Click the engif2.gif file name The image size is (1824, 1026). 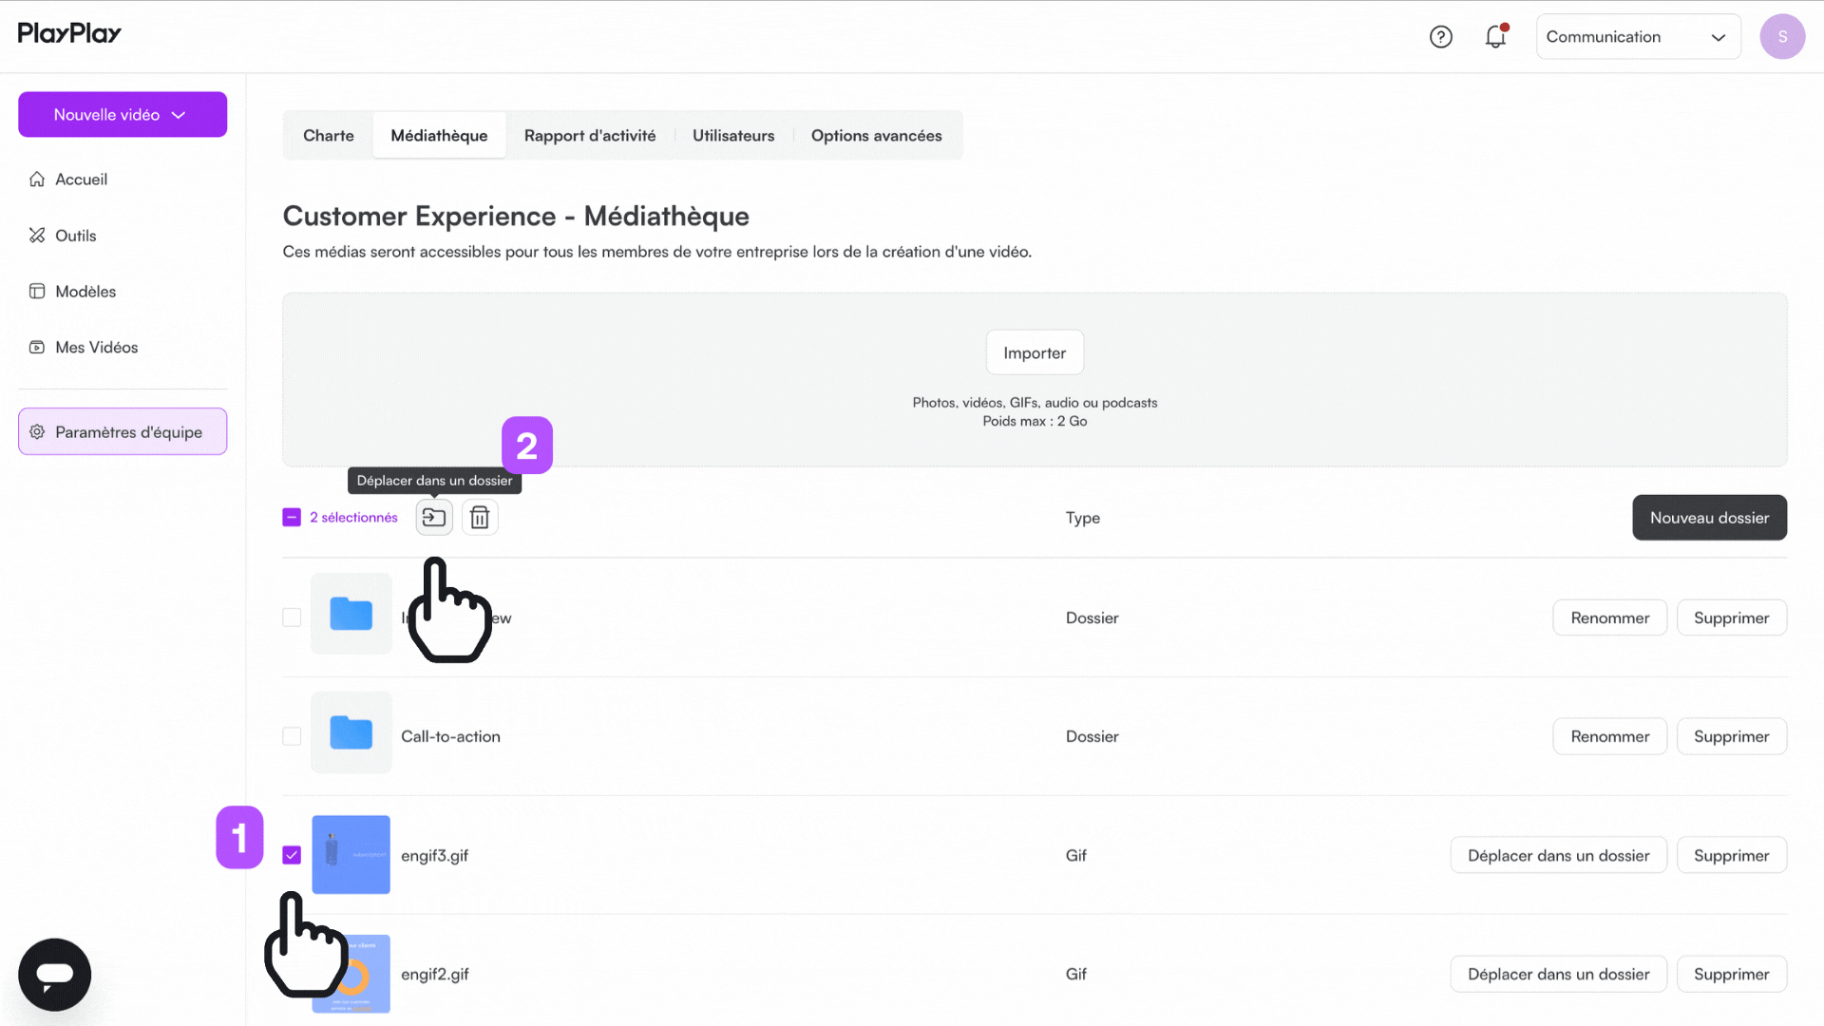[x=434, y=974]
